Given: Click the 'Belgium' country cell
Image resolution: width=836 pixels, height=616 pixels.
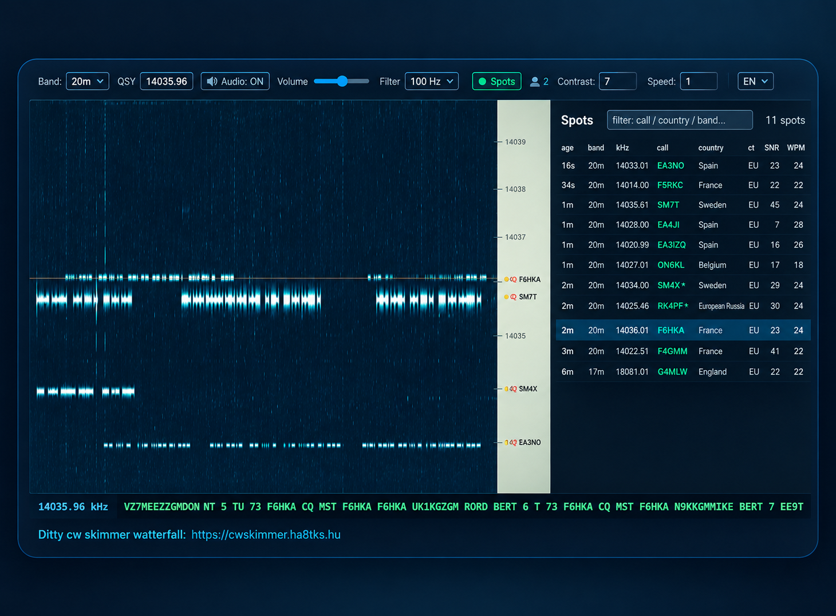Looking at the screenshot, I should click(x=712, y=265).
